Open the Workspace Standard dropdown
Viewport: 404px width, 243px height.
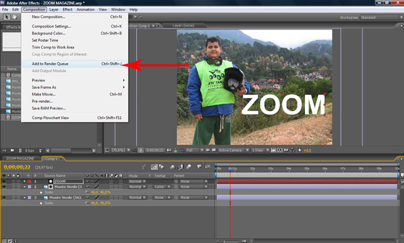377,18
